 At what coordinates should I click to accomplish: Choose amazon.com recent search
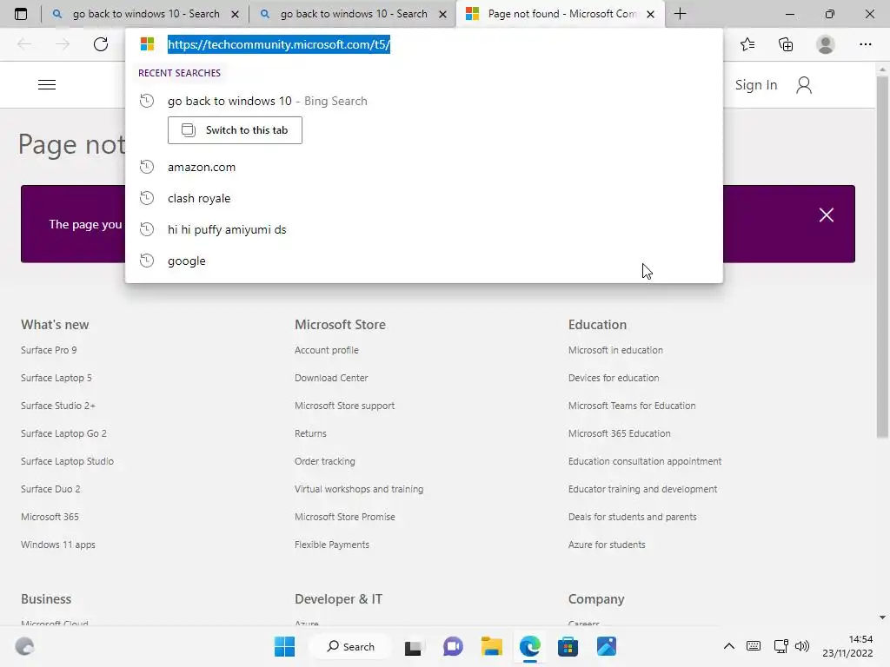point(423,167)
